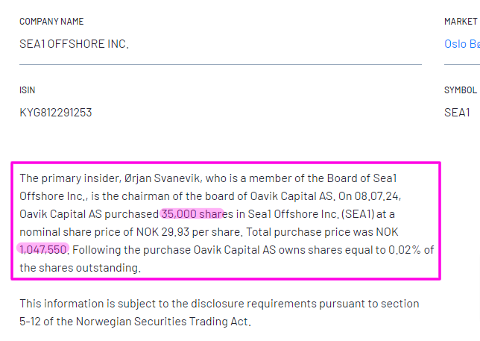Open the Oslo Børs market link
The image size is (480, 341).
tap(462, 44)
